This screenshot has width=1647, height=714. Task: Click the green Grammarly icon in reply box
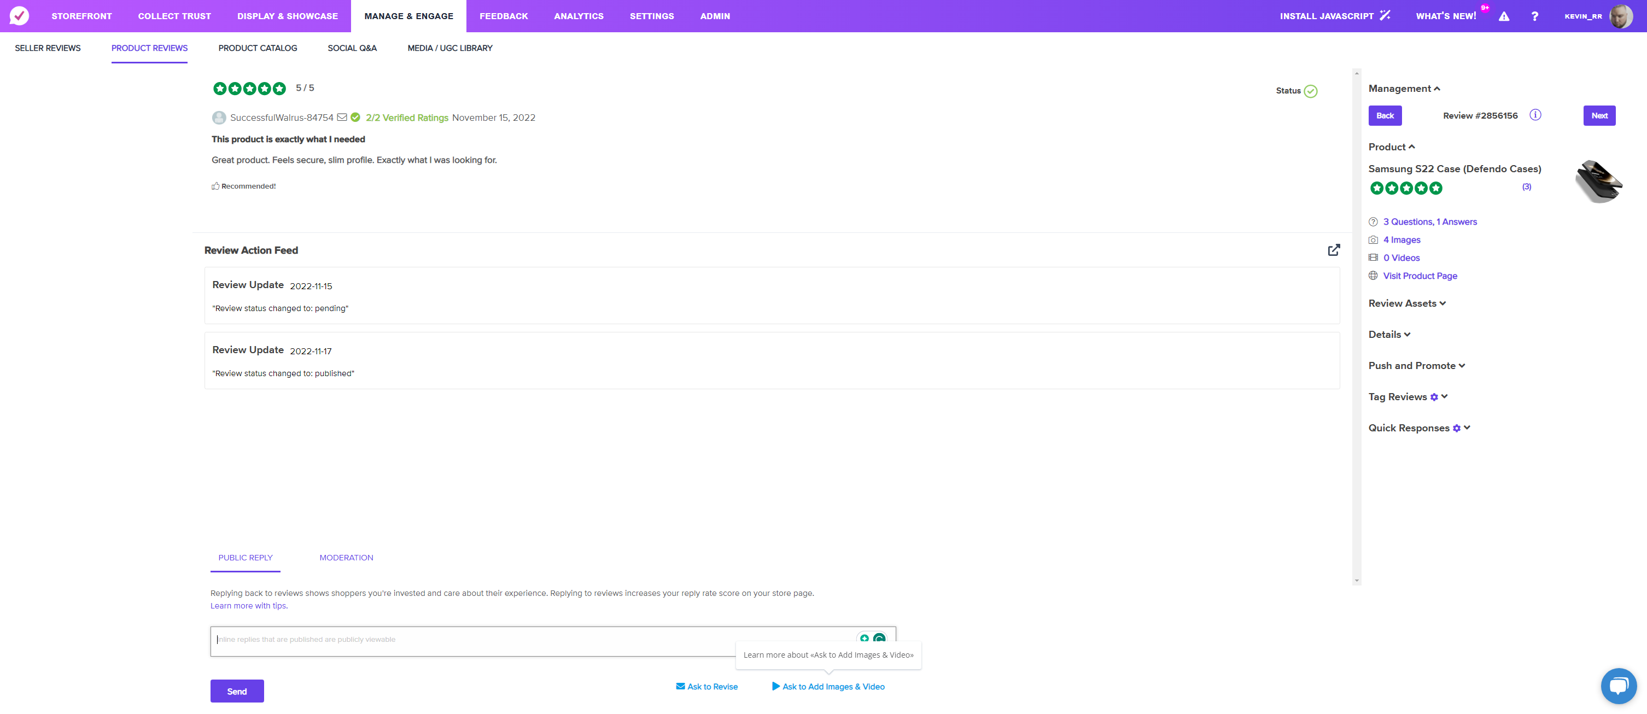(880, 638)
